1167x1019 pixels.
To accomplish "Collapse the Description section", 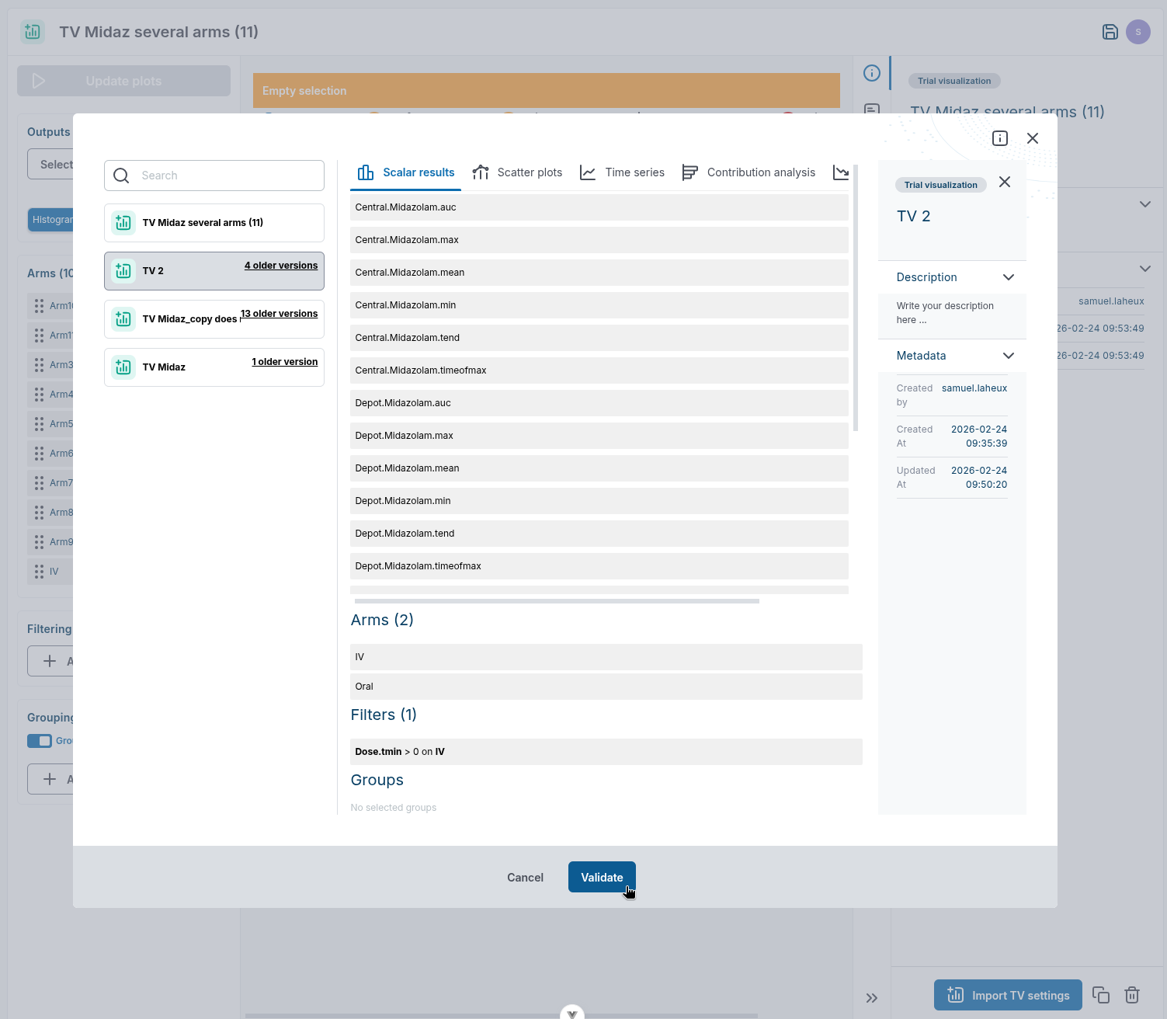I will pos(1009,277).
